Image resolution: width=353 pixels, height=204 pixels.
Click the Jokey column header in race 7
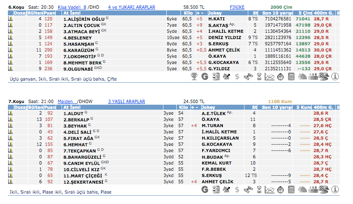click(x=209, y=107)
